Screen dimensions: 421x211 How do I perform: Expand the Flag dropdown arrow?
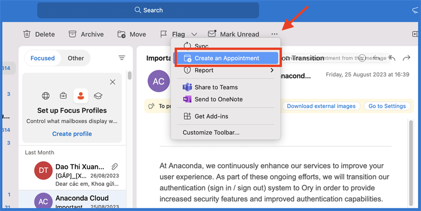[x=194, y=34]
